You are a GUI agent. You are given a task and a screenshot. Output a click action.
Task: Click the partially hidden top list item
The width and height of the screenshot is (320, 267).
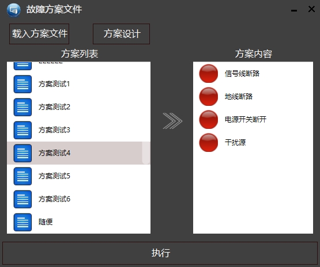tap(78, 66)
